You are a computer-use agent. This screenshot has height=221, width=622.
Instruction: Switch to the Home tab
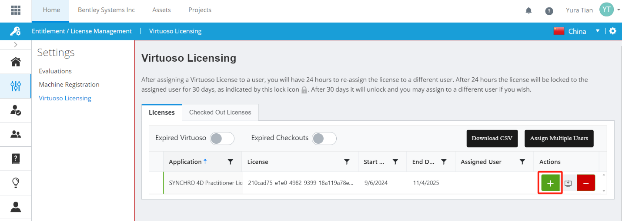[x=51, y=10]
